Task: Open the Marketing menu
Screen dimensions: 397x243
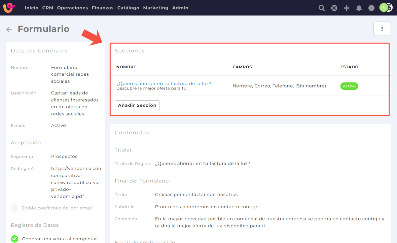Action: [155, 8]
